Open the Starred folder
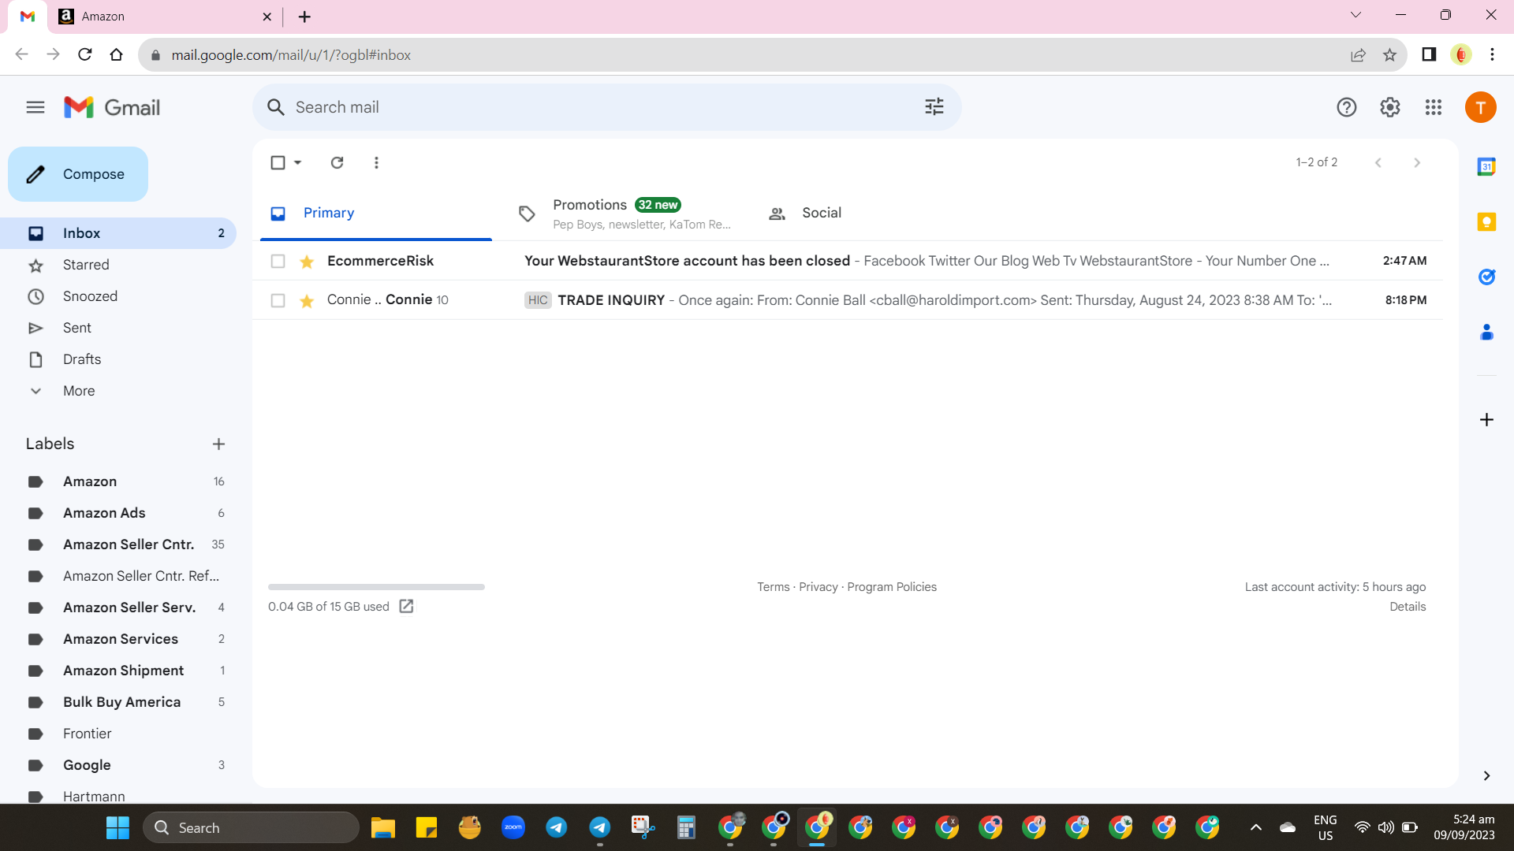1514x851 pixels. tap(118, 265)
